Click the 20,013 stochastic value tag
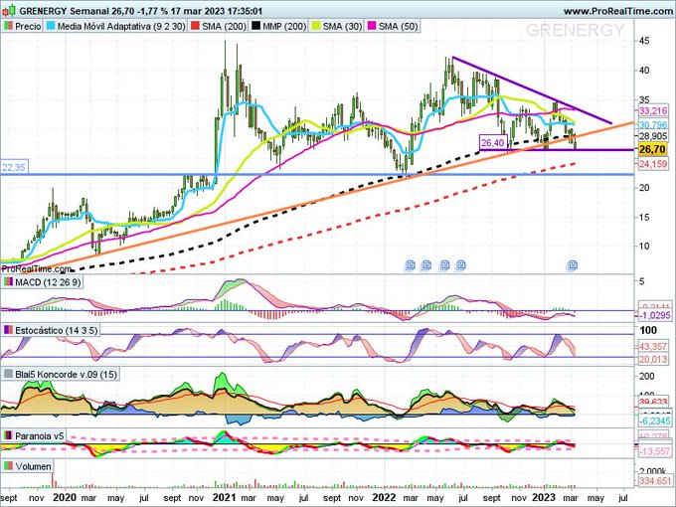 (653, 359)
